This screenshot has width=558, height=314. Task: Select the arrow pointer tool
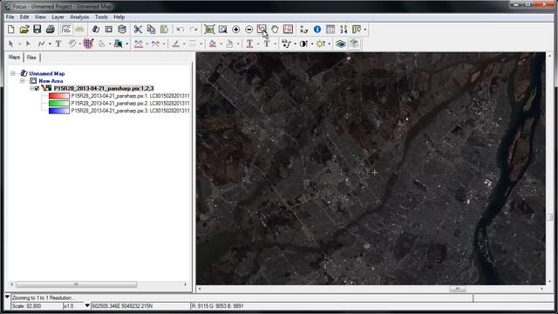point(10,44)
